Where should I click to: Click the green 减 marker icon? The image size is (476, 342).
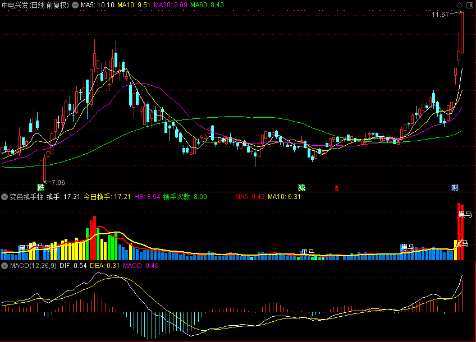(301, 187)
